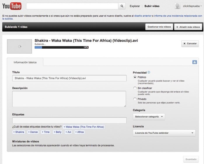Add the Avi suggested tag
Screen dimensions: 204x164
click(x=68, y=132)
